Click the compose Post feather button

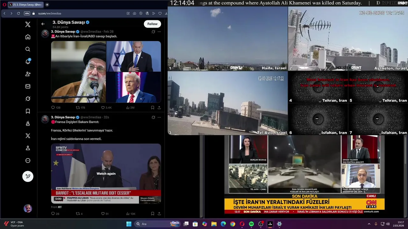click(28, 176)
